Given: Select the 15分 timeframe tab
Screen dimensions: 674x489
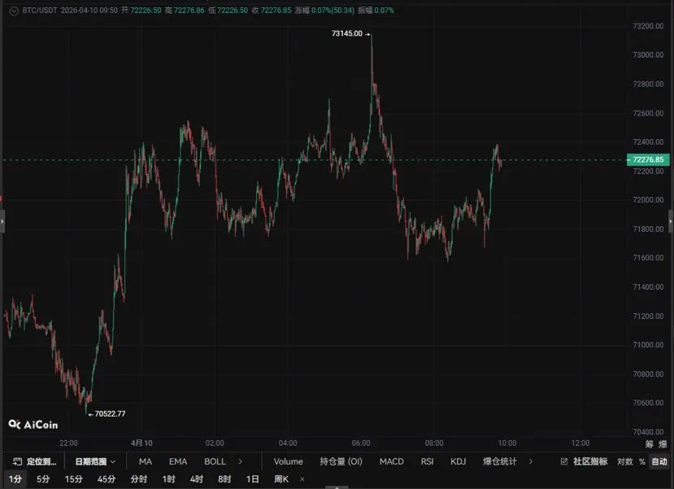Looking at the screenshot, I should pyautogui.click(x=73, y=479).
